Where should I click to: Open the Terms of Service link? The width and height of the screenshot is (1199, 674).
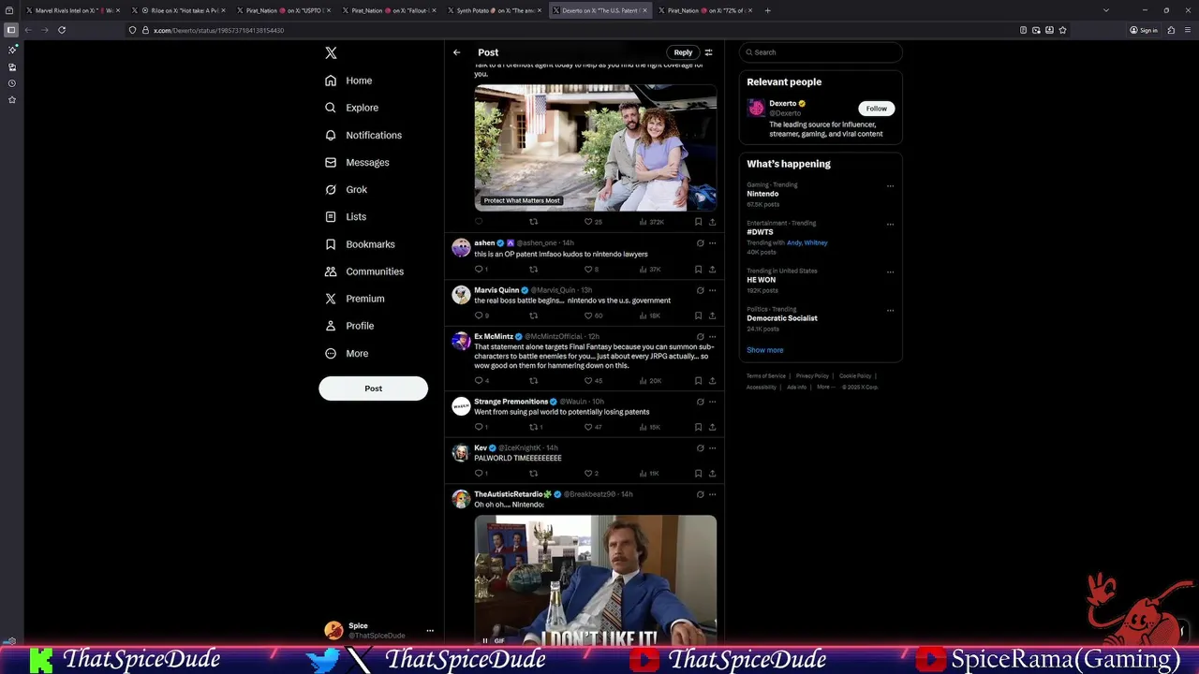coord(766,376)
